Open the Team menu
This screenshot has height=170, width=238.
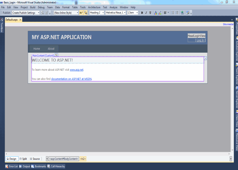tap(50, 7)
